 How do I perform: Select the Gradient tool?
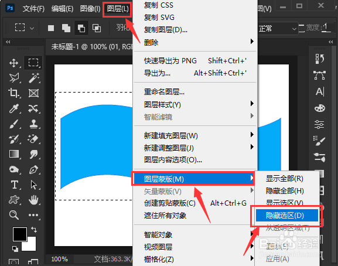pos(14,154)
